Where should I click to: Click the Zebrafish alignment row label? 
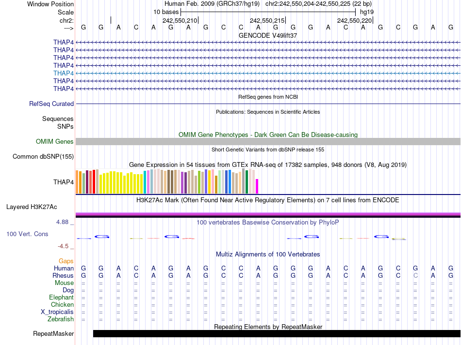(61, 319)
